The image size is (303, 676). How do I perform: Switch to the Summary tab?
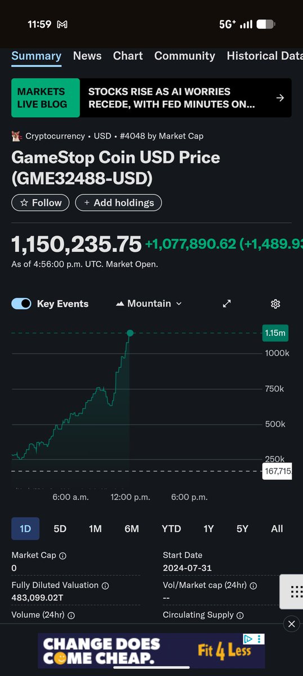[37, 56]
